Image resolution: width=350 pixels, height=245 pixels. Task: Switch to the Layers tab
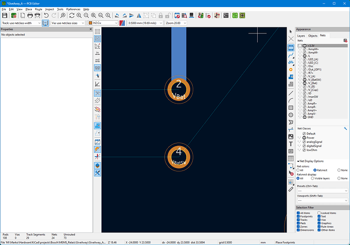301,36
